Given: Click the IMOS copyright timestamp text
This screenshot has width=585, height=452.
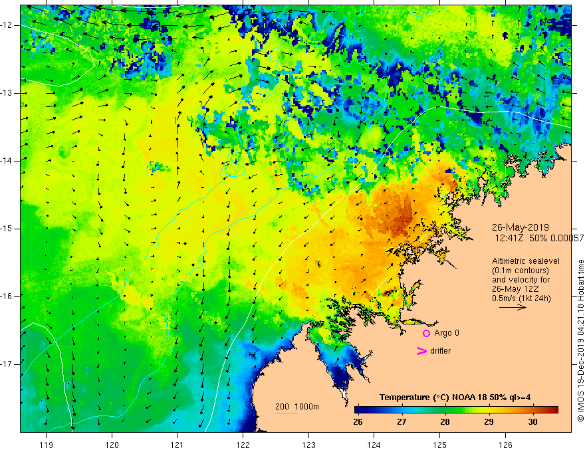Looking at the screenshot, I should tap(580, 341).
